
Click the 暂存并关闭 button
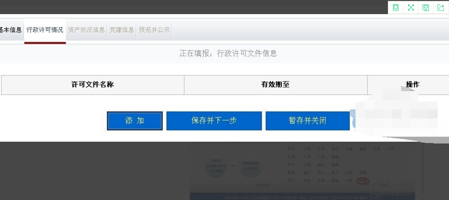(x=308, y=121)
